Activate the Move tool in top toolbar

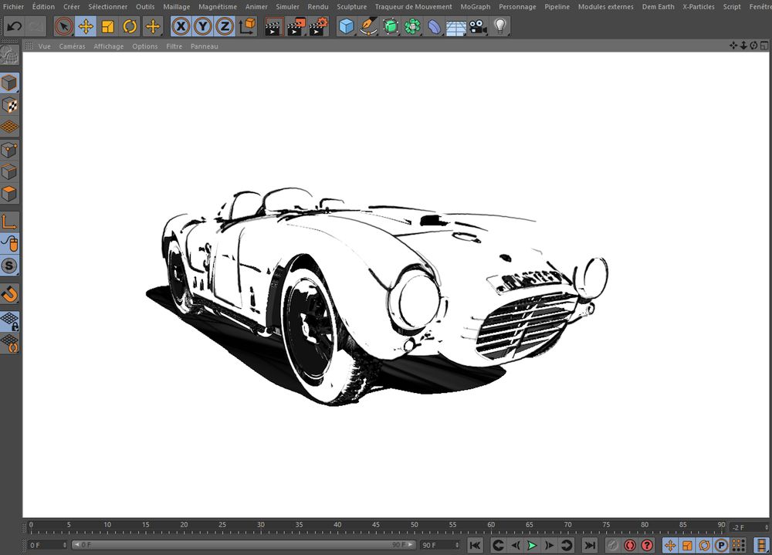point(86,26)
